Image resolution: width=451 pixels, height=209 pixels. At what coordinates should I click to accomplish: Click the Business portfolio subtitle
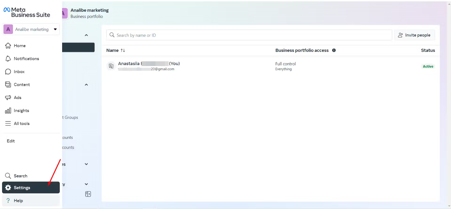[x=87, y=17]
